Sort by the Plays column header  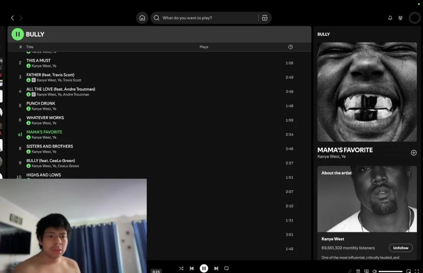[x=204, y=47]
